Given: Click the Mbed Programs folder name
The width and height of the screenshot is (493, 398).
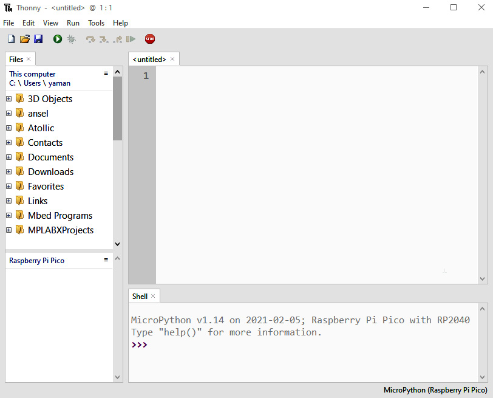Looking at the screenshot, I should [x=60, y=216].
